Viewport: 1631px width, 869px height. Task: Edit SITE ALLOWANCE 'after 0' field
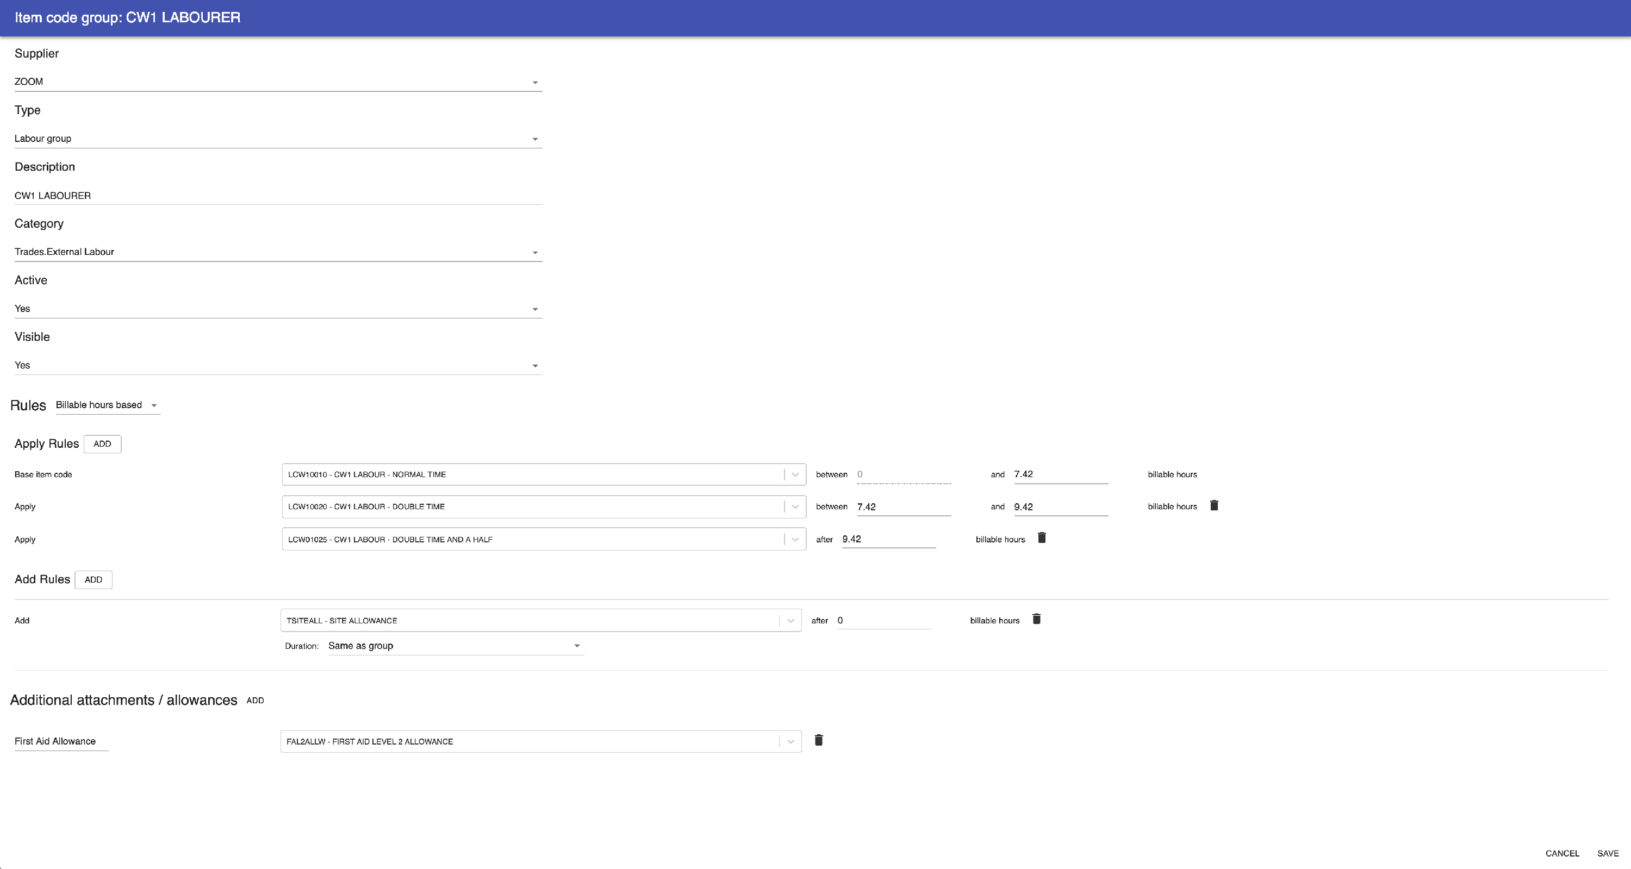pos(884,620)
